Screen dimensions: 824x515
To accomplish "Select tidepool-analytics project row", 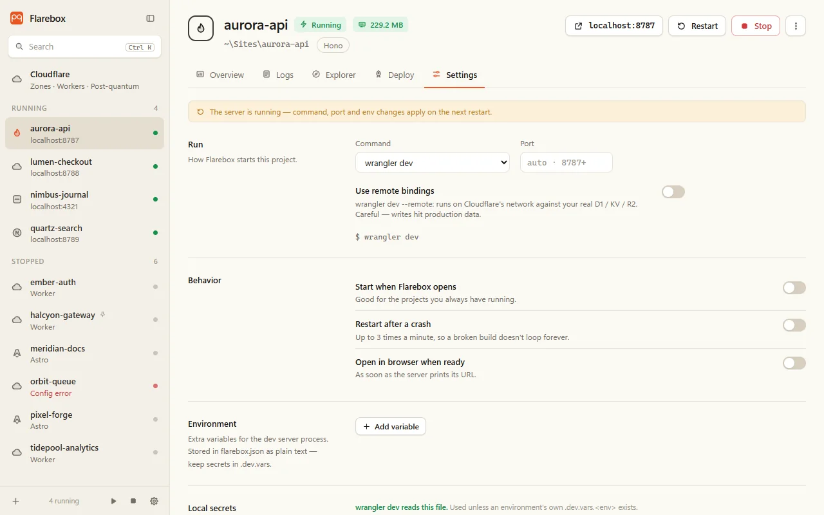I will pyautogui.click(x=84, y=453).
